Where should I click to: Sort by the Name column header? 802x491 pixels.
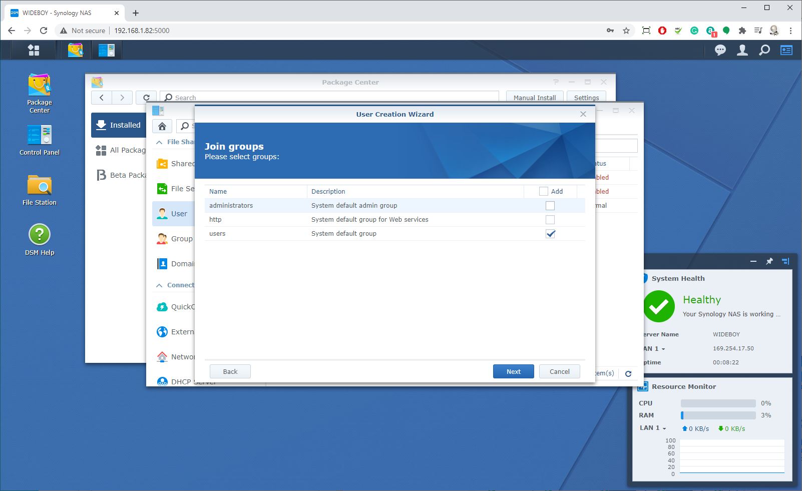[x=255, y=191]
